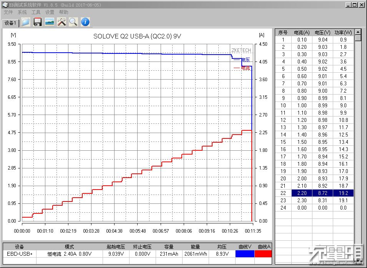367x268 pixels.
Task: Minimize the EB测试系统软件 window
Action: pyautogui.click(x=349, y=5)
